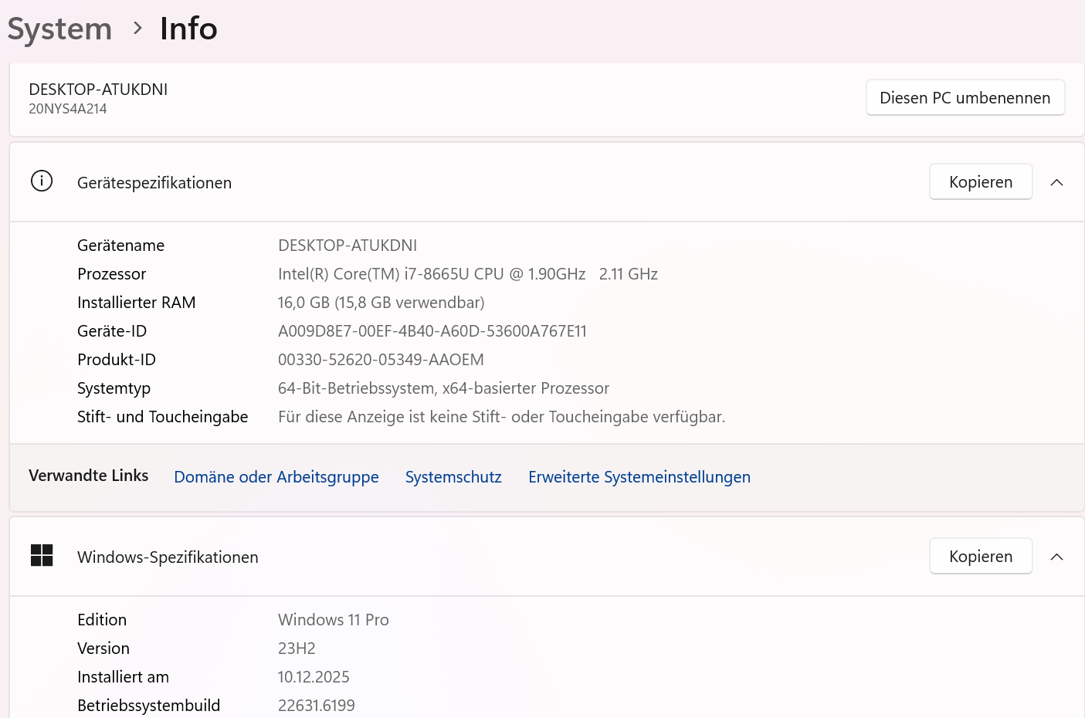
Task: Click the Verwandte Links label
Action: coord(89,476)
